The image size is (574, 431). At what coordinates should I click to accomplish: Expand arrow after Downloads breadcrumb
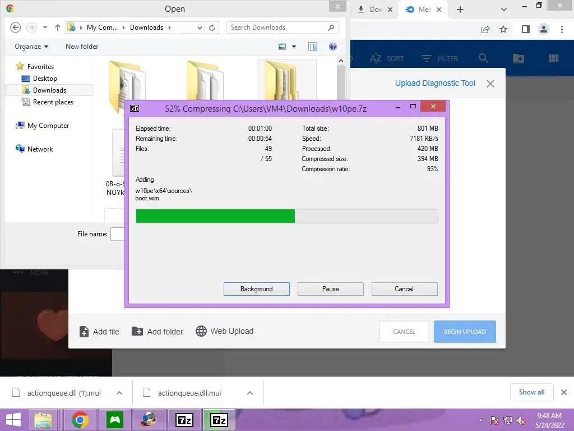click(x=169, y=27)
